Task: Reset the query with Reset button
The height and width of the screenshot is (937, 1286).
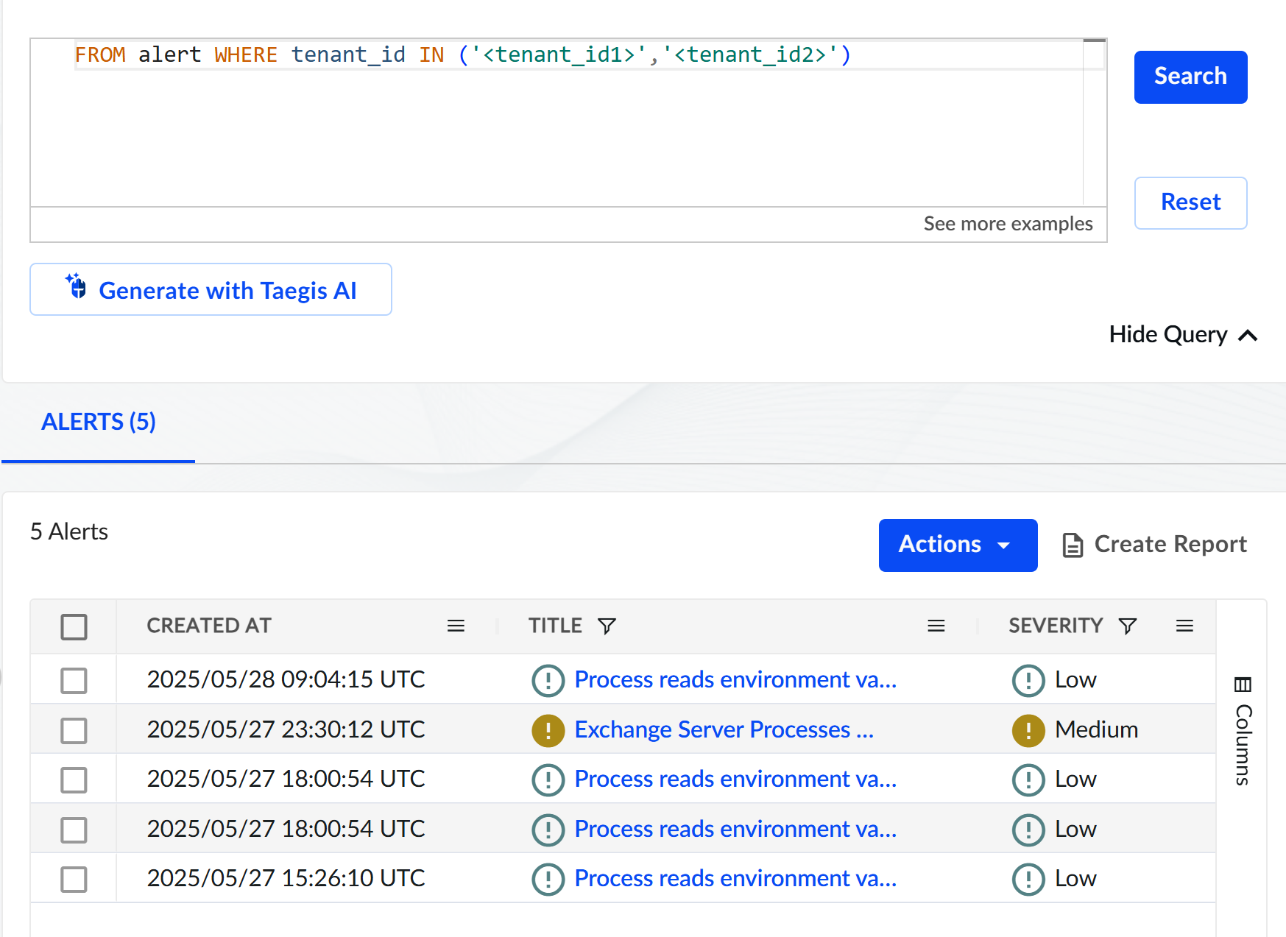Action: coord(1190,202)
